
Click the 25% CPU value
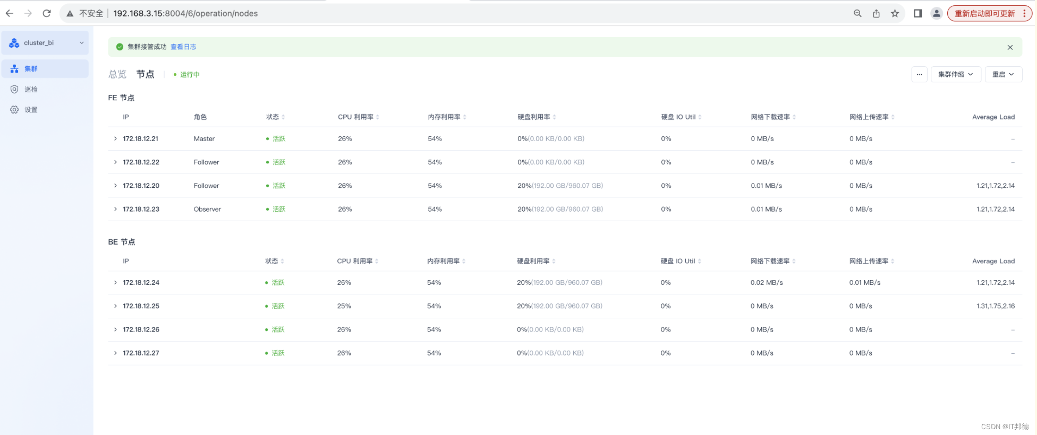344,306
